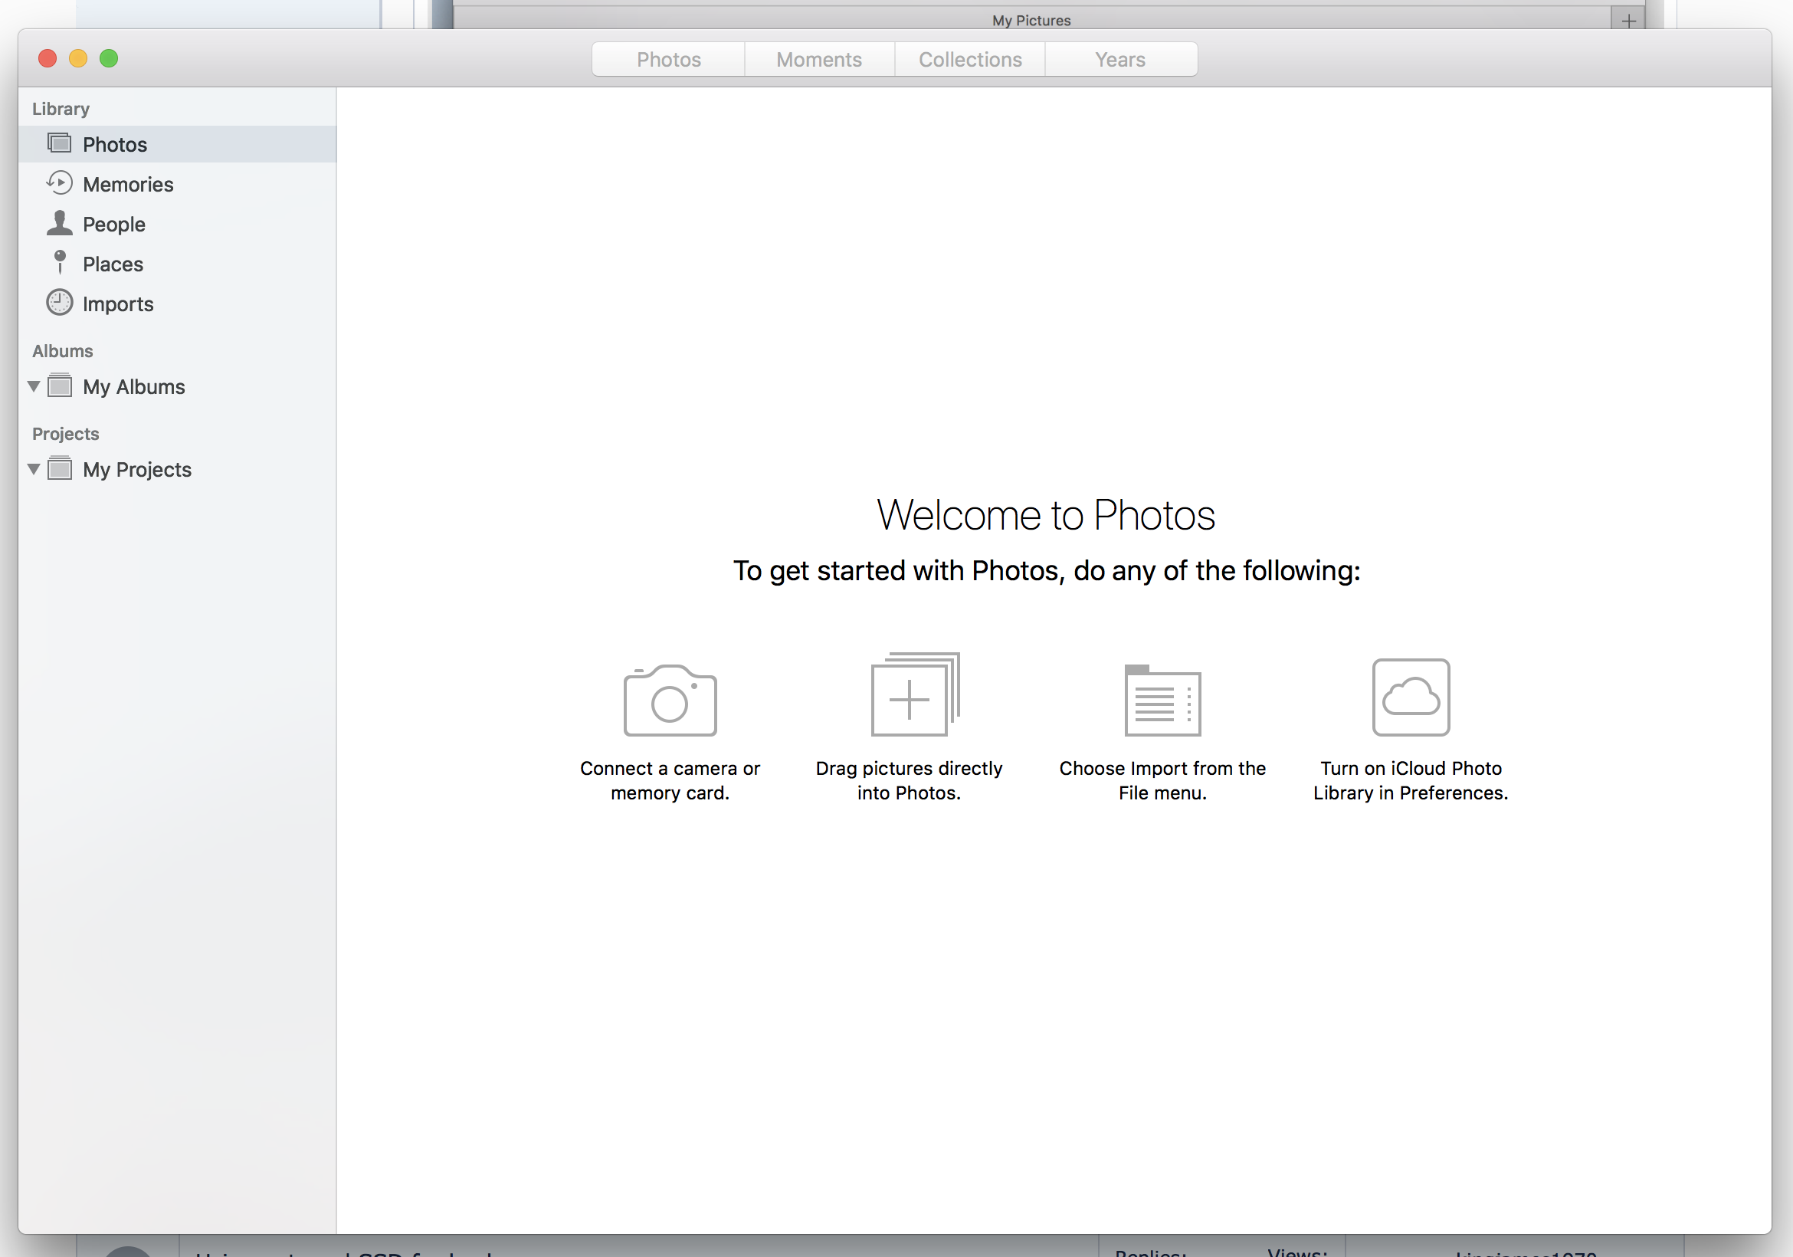1793x1257 pixels.
Task: Click the Photos library icon in sidebar
Action: pyautogui.click(x=59, y=144)
